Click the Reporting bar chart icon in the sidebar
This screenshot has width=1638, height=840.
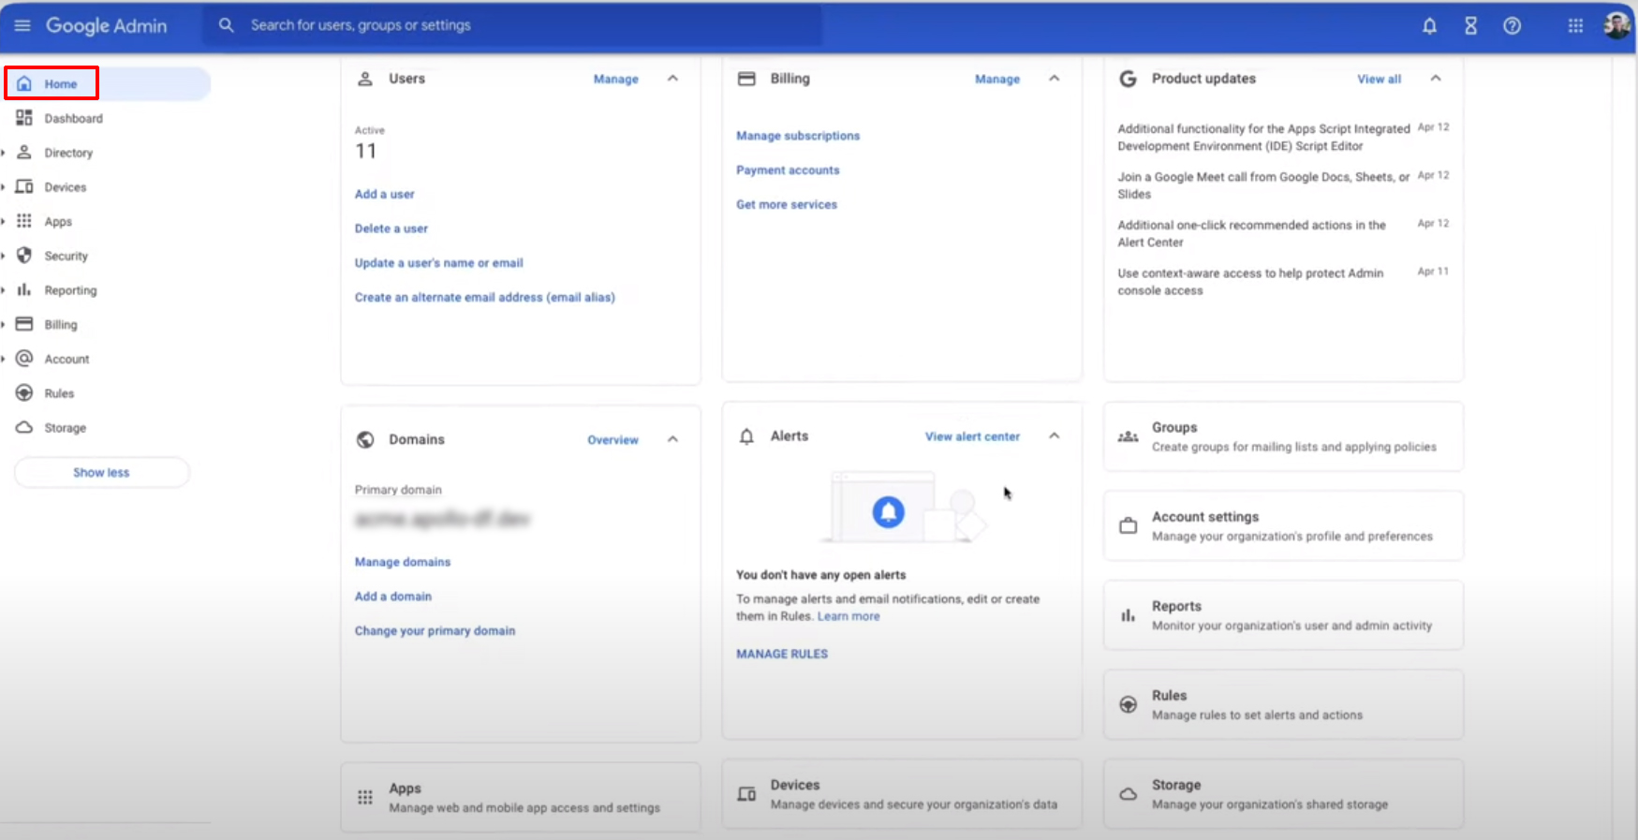[24, 289]
